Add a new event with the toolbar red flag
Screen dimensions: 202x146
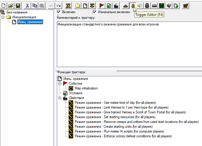pos(102,6)
